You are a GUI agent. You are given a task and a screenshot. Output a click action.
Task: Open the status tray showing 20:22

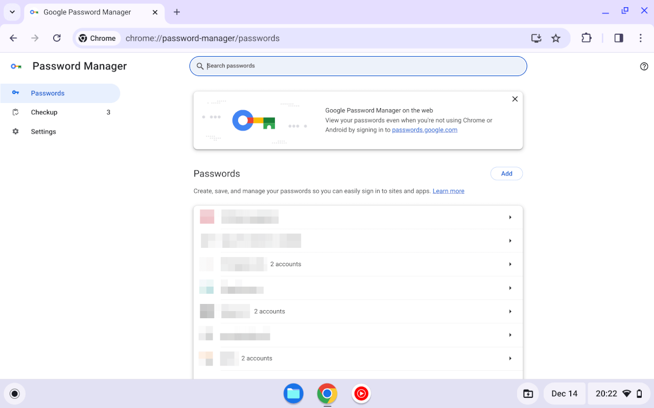click(x=619, y=394)
